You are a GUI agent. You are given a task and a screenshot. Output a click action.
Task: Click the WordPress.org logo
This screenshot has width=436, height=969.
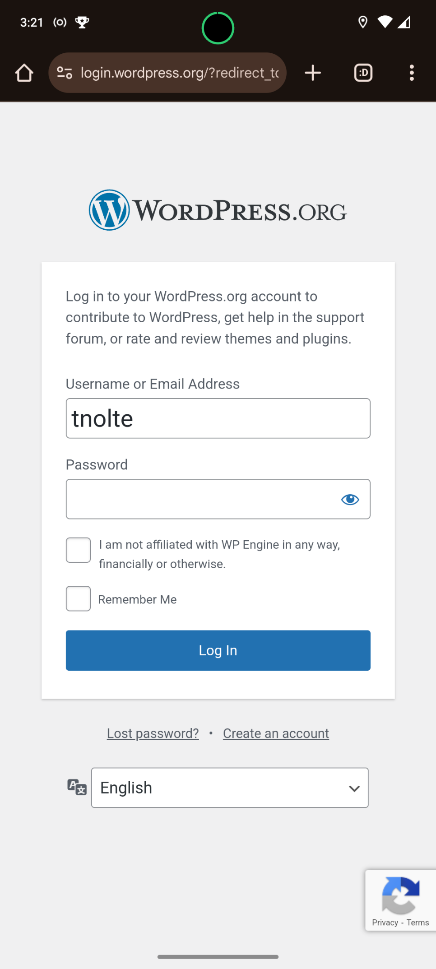point(218,210)
